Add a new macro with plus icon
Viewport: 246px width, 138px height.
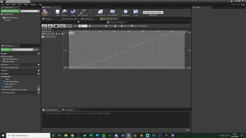click(38, 71)
